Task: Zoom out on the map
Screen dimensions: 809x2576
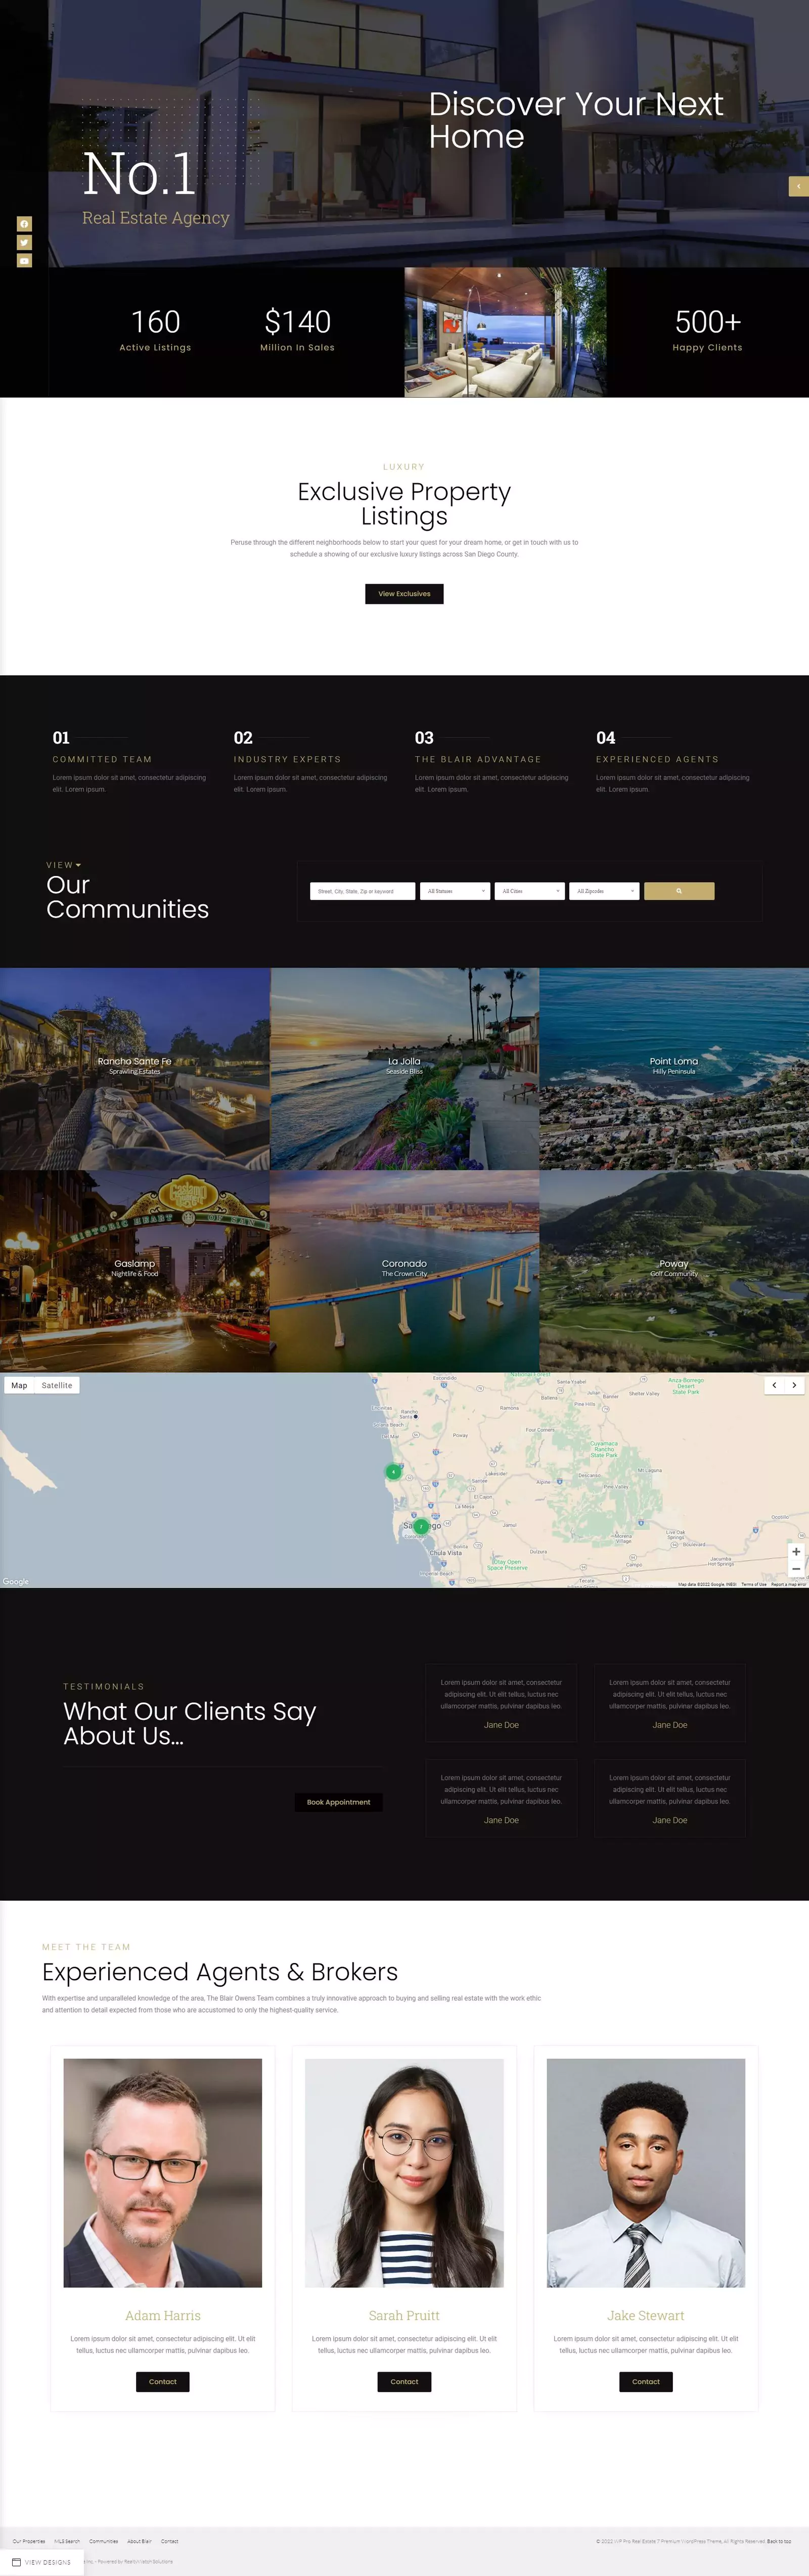Action: 796,1569
